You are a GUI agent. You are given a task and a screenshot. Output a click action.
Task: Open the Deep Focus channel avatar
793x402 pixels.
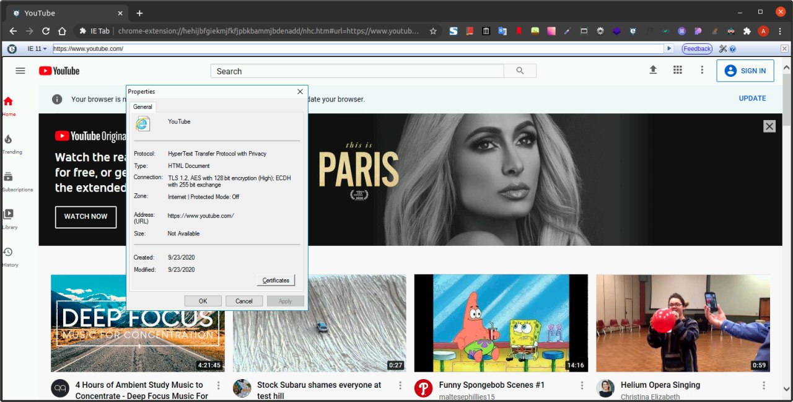click(60, 388)
